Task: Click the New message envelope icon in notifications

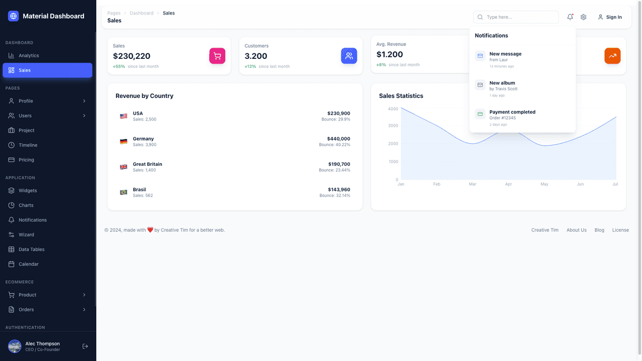Action: coord(480,56)
